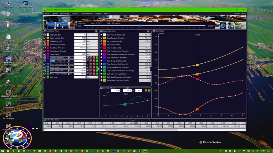Collapse Input Value Panel with the left arrow tab
Image resolution: width=273 pixels, height=153 pixels.
[x=98, y=69]
